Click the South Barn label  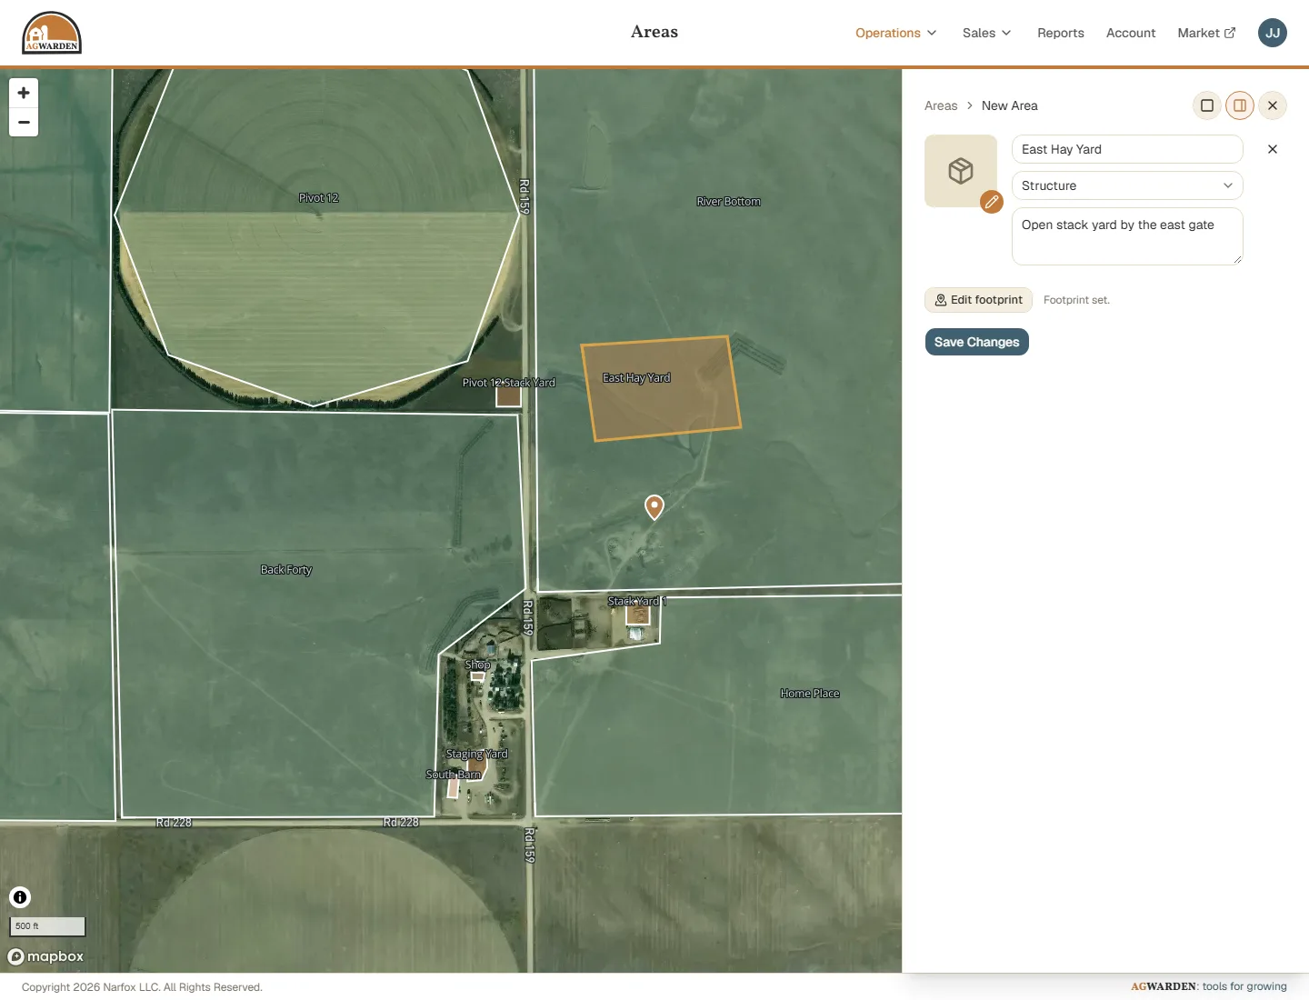click(454, 775)
